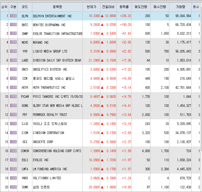Sort by the 등락률 column header
The image size is (202, 192).
pos(124,7)
